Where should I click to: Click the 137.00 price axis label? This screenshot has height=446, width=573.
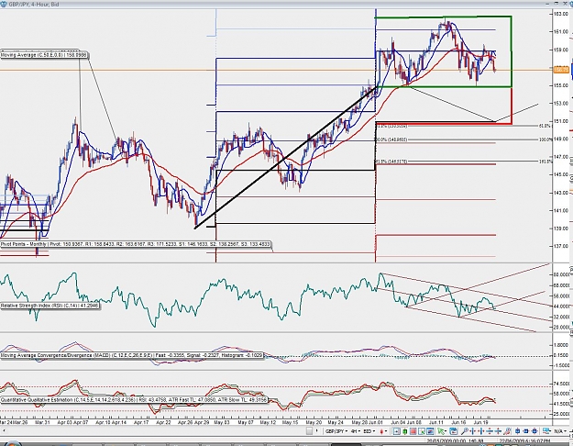point(561,246)
